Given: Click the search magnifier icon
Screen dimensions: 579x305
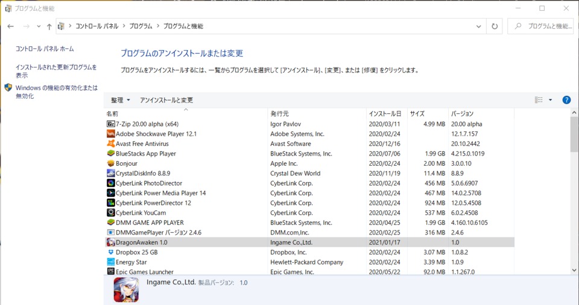Looking at the screenshot, I should [518, 26].
